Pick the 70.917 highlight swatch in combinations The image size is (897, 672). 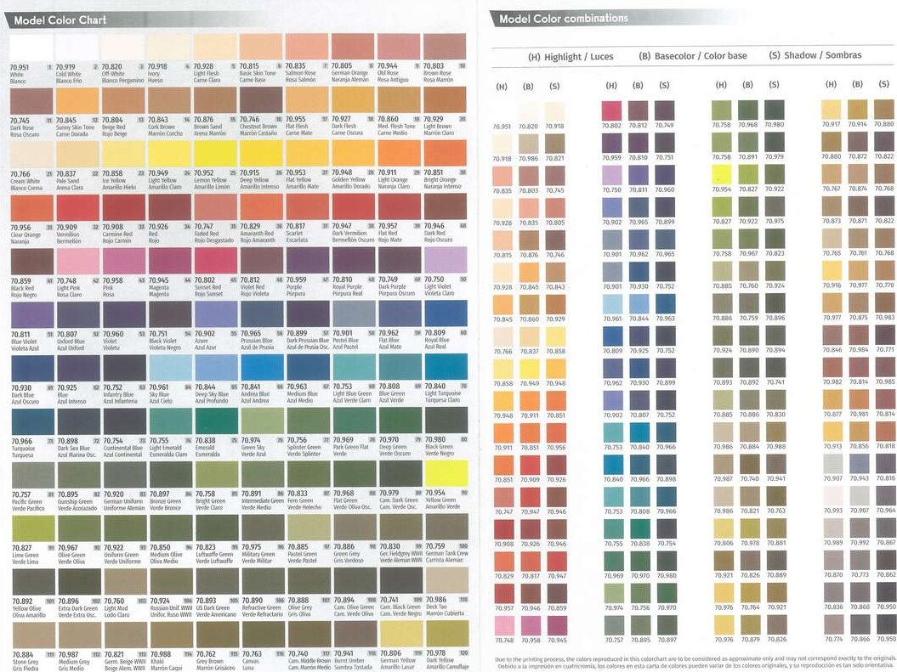click(x=832, y=109)
